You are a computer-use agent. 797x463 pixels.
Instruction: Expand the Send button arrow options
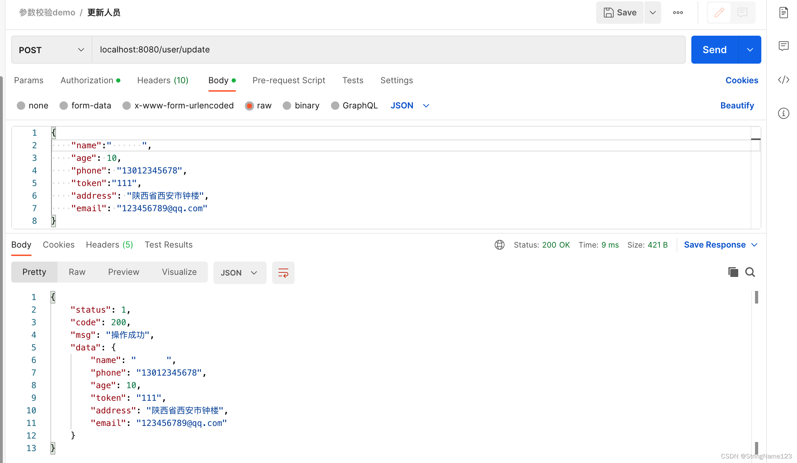(x=750, y=50)
